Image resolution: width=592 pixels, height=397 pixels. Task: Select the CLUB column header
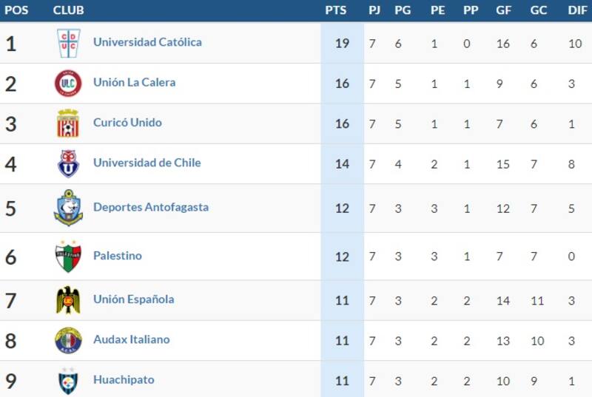click(68, 10)
